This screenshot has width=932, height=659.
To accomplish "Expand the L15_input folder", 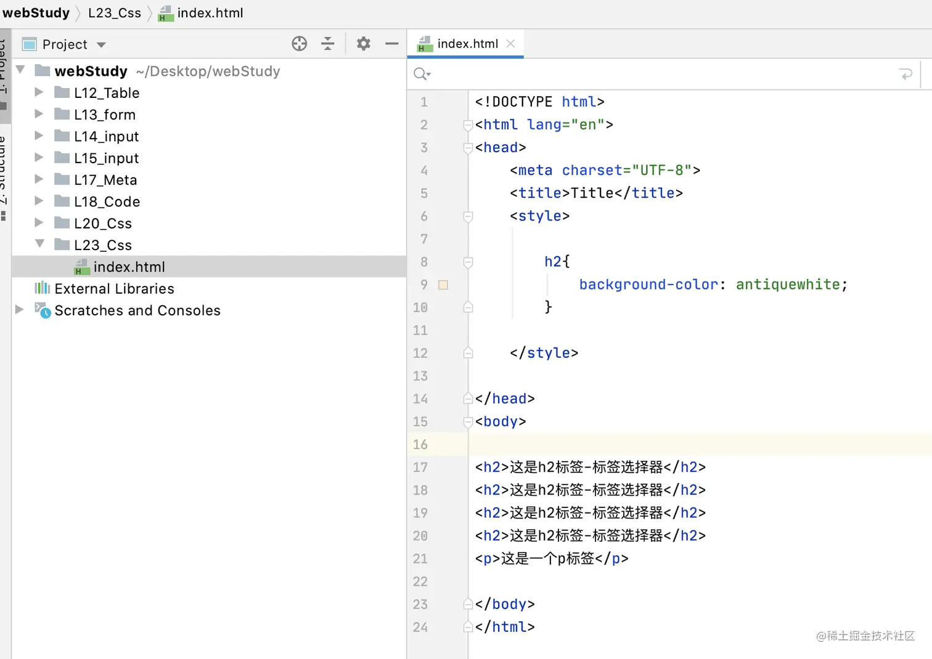I will tap(39, 158).
